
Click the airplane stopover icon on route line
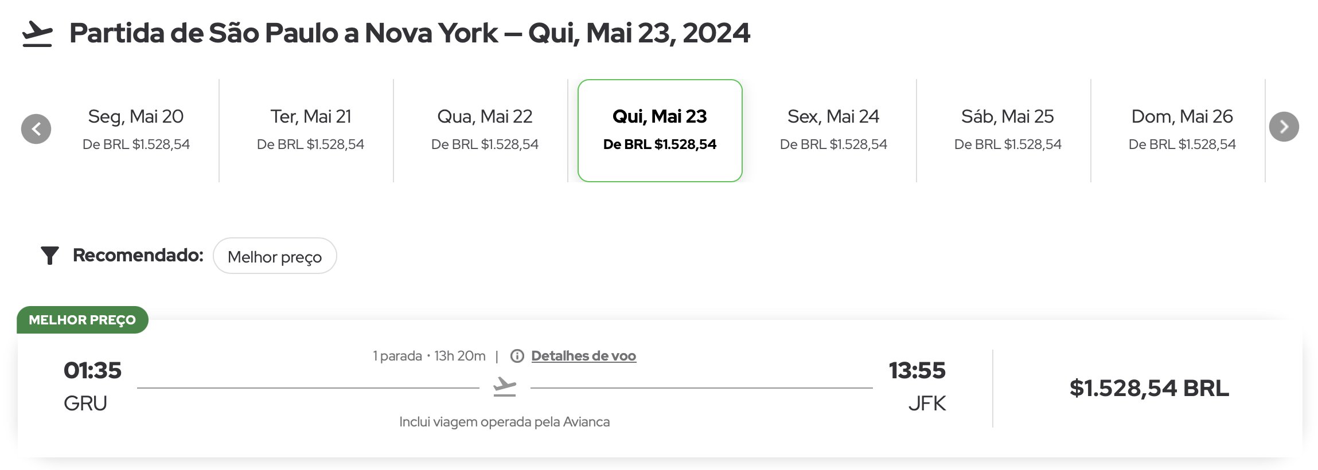click(505, 387)
